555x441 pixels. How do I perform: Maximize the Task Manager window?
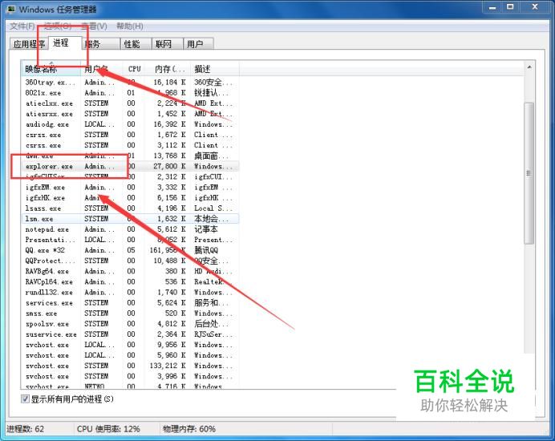click(x=510, y=7)
